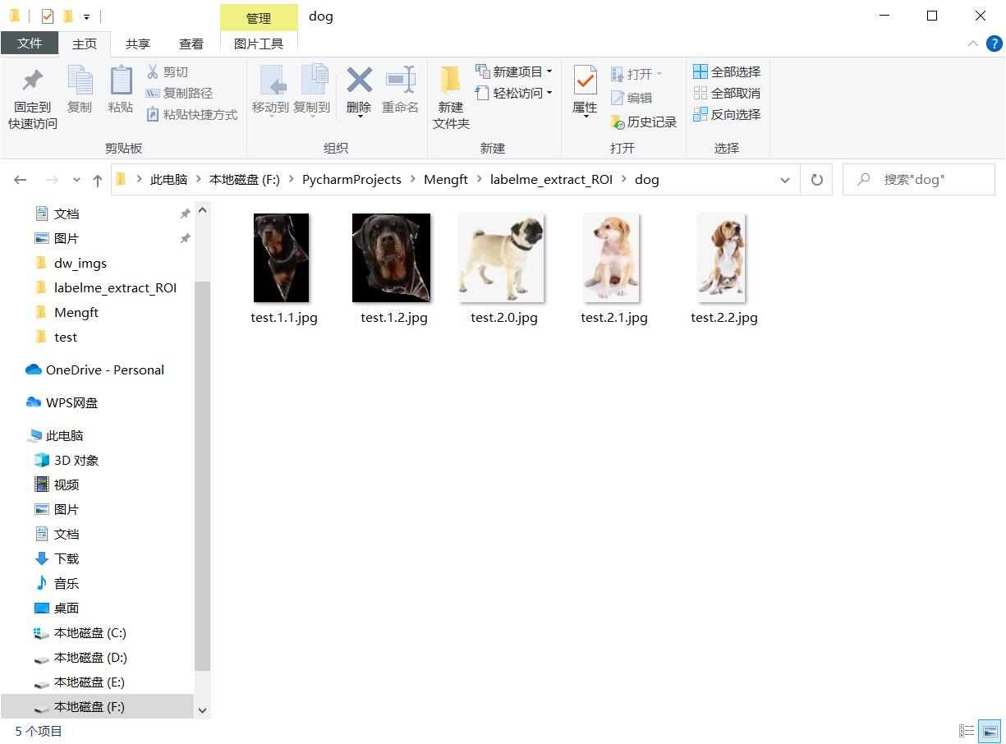1006x744 pixels.
Task: Open file 属性 (Properties)
Action: pos(585,91)
